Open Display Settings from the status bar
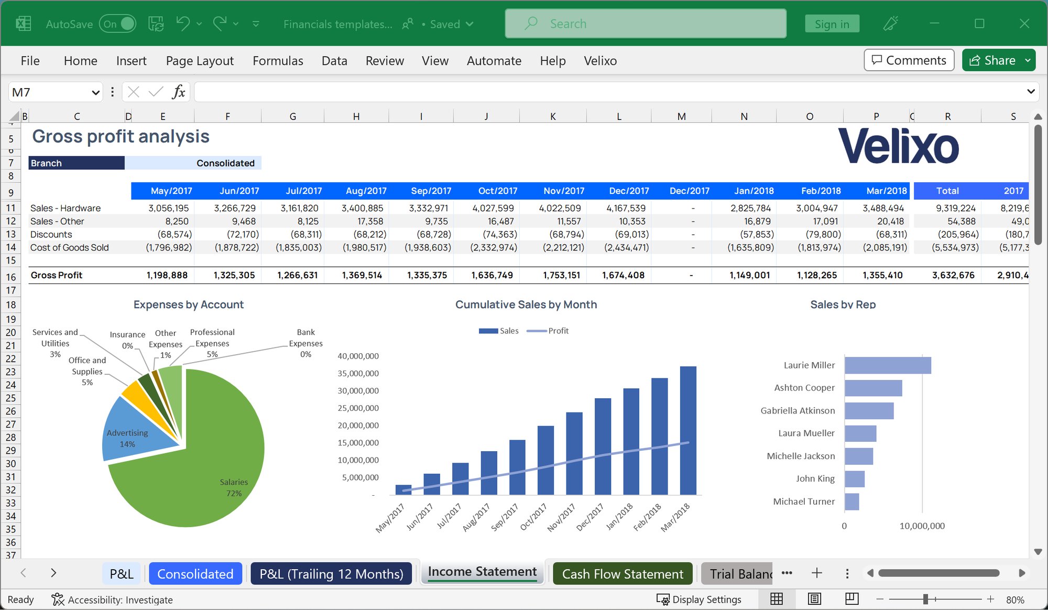Screen dimensions: 1048x610 click(701, 599)
